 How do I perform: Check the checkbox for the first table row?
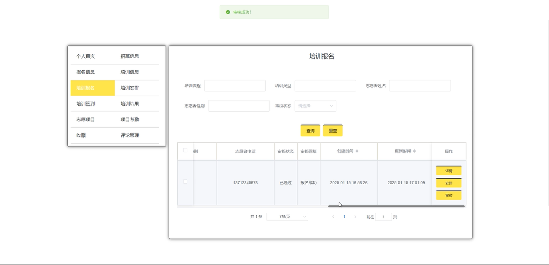coord(185,182)
